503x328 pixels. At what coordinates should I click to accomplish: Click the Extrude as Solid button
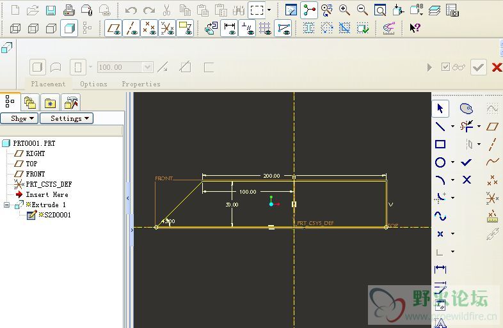[38, 67]
